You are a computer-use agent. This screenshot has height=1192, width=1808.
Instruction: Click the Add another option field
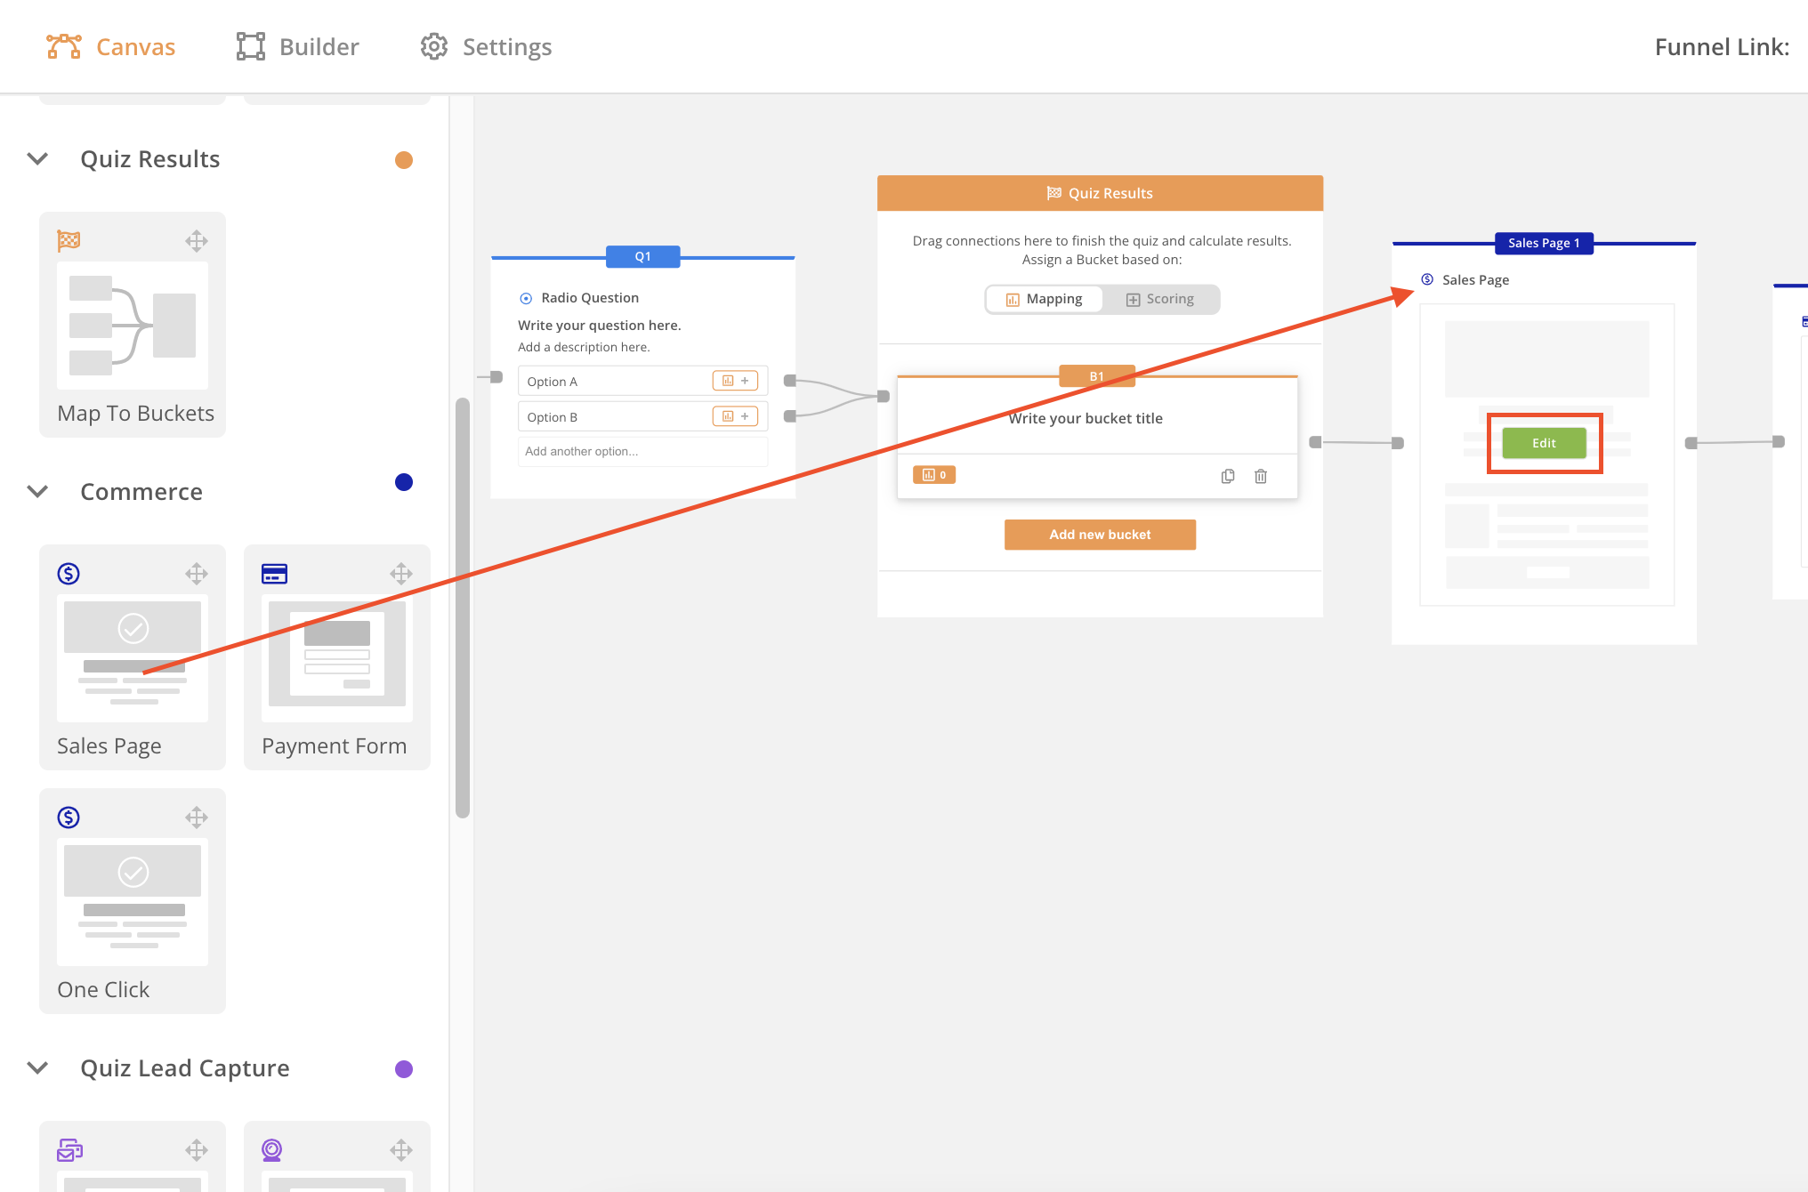coord(642,451)
